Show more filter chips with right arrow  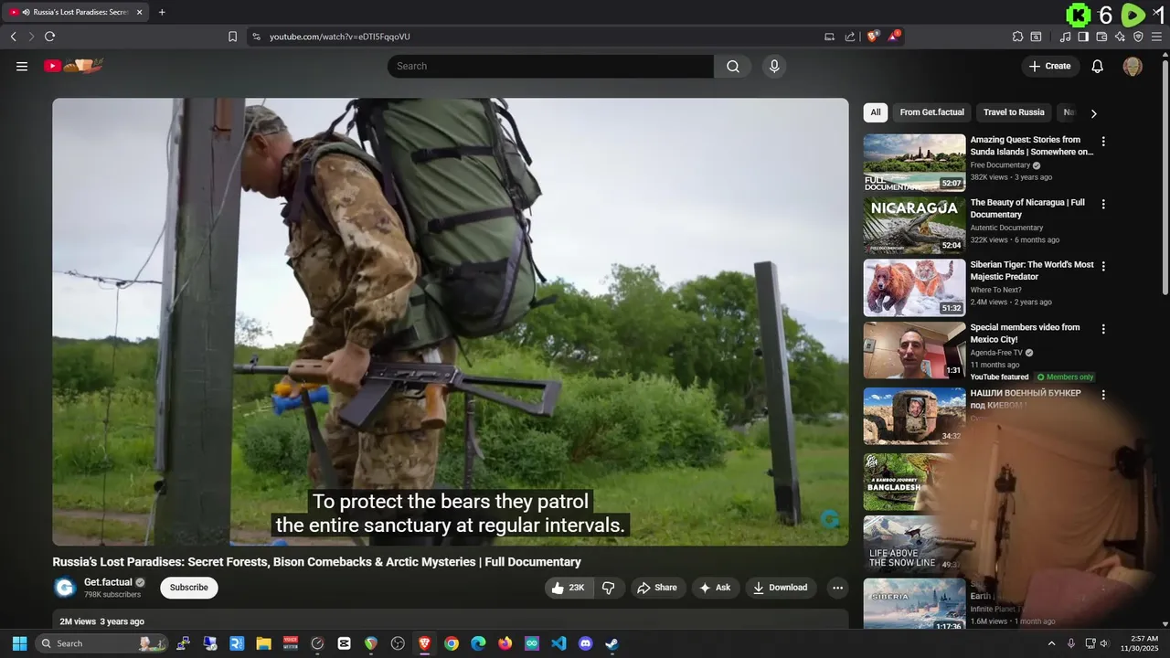[1093, 113]
